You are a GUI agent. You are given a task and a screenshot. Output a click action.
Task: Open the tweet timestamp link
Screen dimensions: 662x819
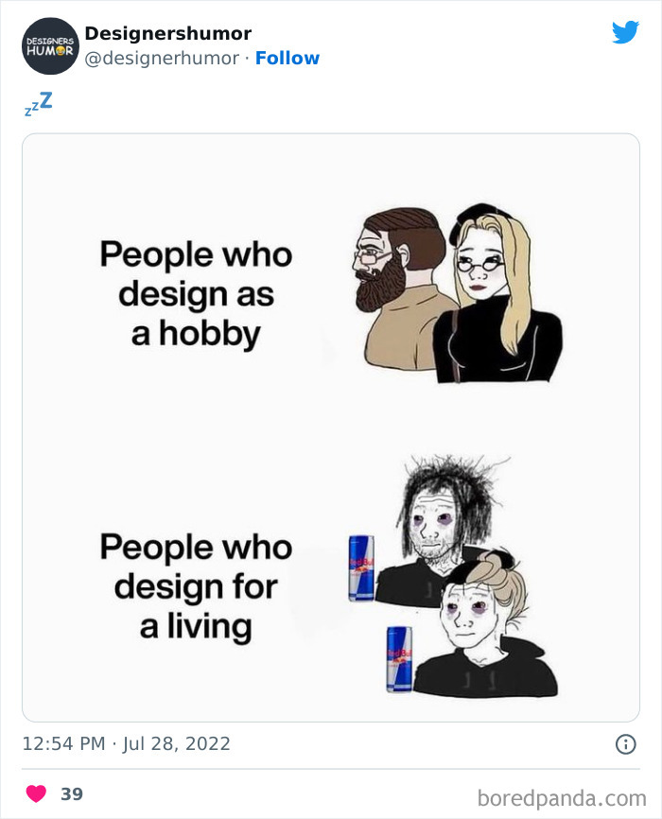[x=123, y=744]
